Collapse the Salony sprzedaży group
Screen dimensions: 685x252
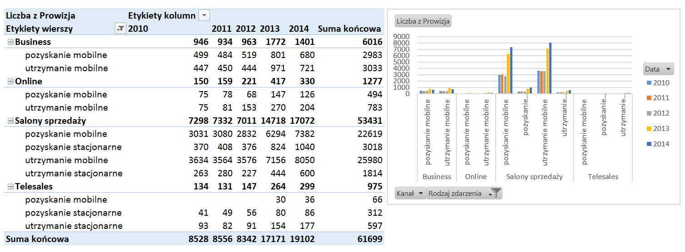pos(10,121)
